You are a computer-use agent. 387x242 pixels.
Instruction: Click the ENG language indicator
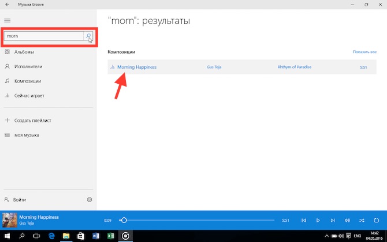[x=358, y=236]
